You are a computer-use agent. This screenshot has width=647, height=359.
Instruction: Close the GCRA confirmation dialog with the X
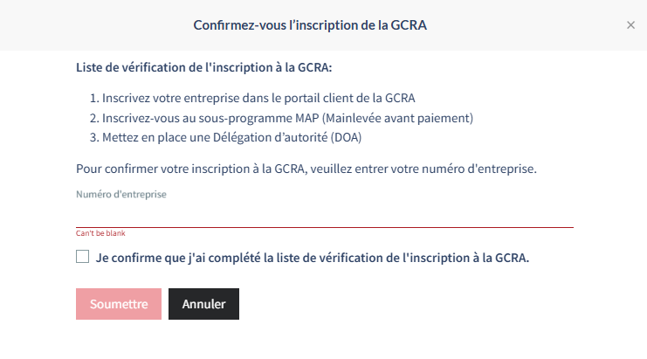[x=630, y=25]
